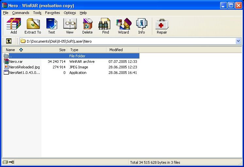Open the File menu
The height and width of the screenshot is (167, 244).
pos(6,13)
